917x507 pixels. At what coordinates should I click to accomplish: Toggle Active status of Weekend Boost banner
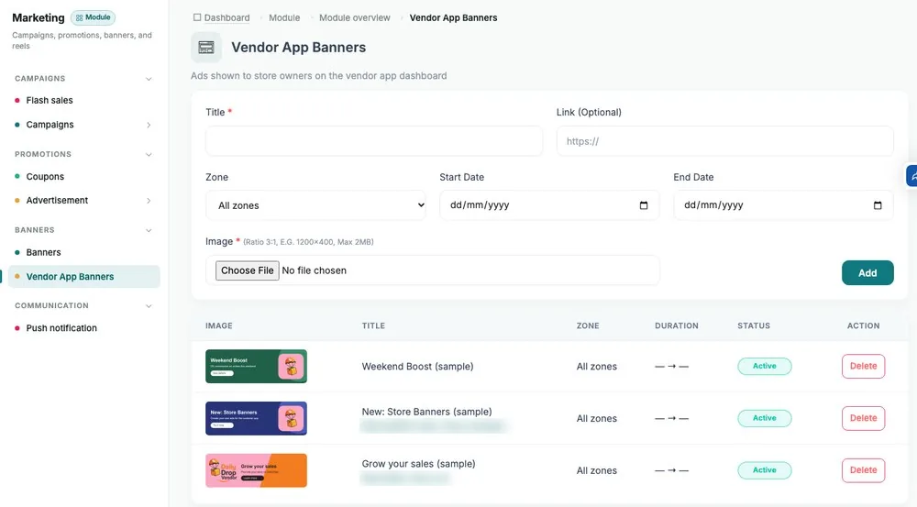tap(765, 366)
